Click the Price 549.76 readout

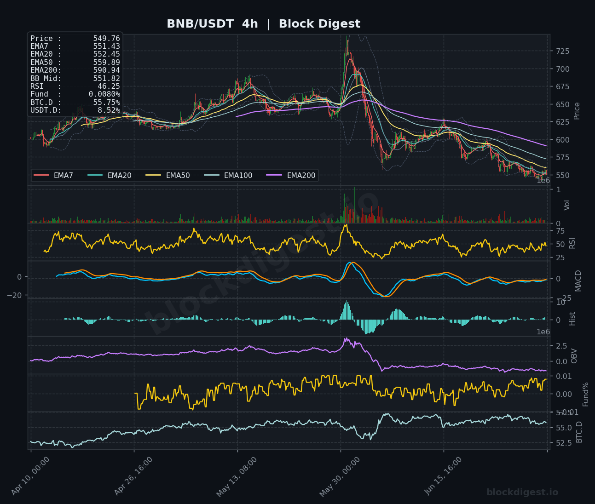(75, 39)
